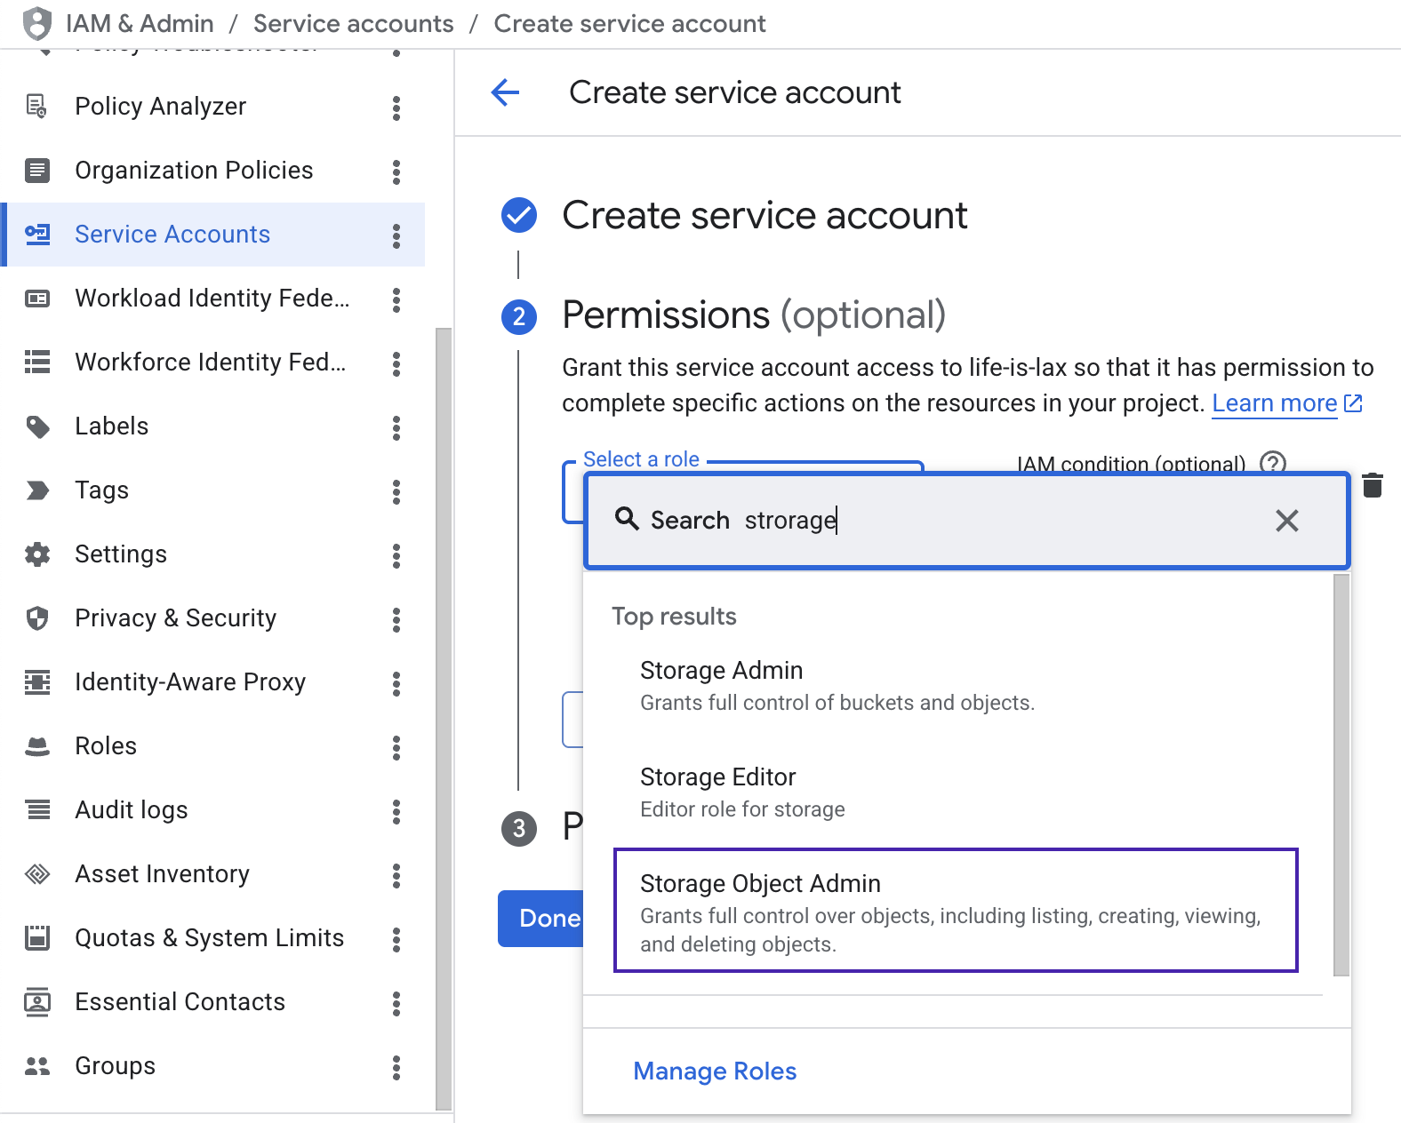Click completed step one checkmark
Image resolution: width=1401 pixels, height=1123 pixels.
[x=519, y=215]
